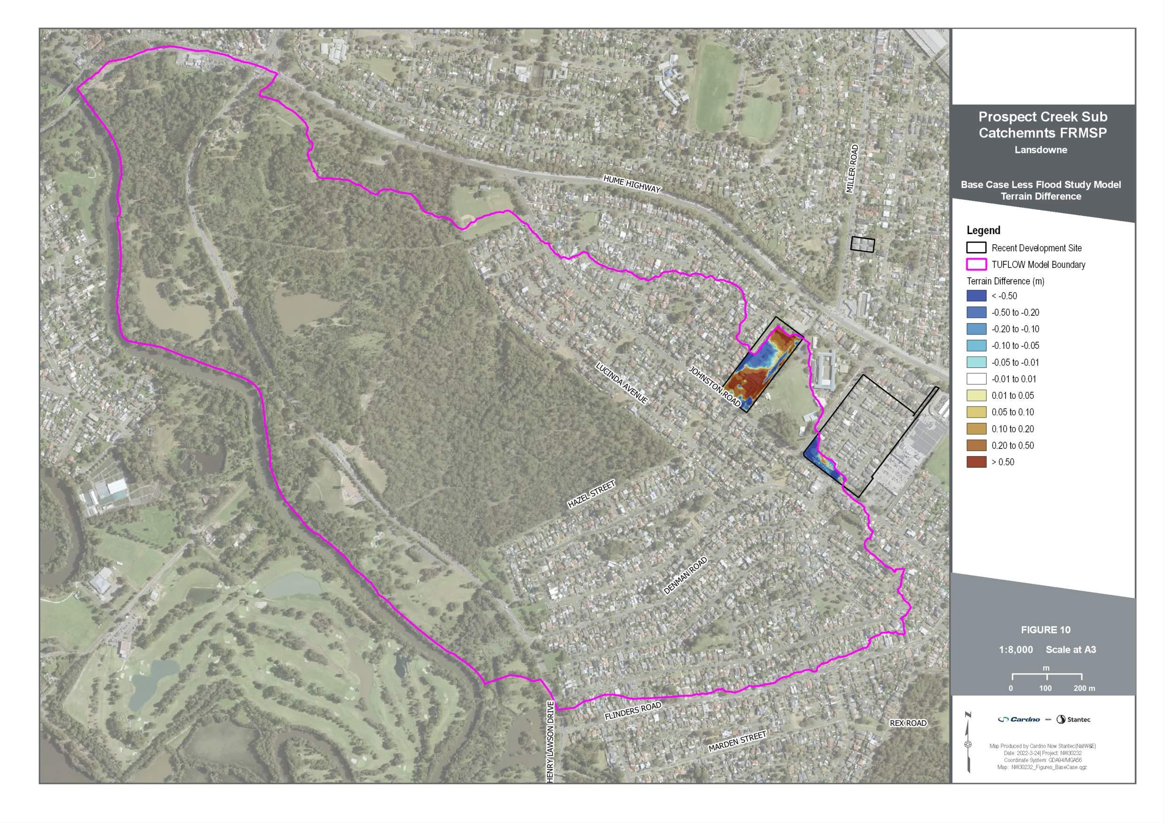Click the Henry Lawson Drive label
1164x823 pixels.
(x=551, y=742)
